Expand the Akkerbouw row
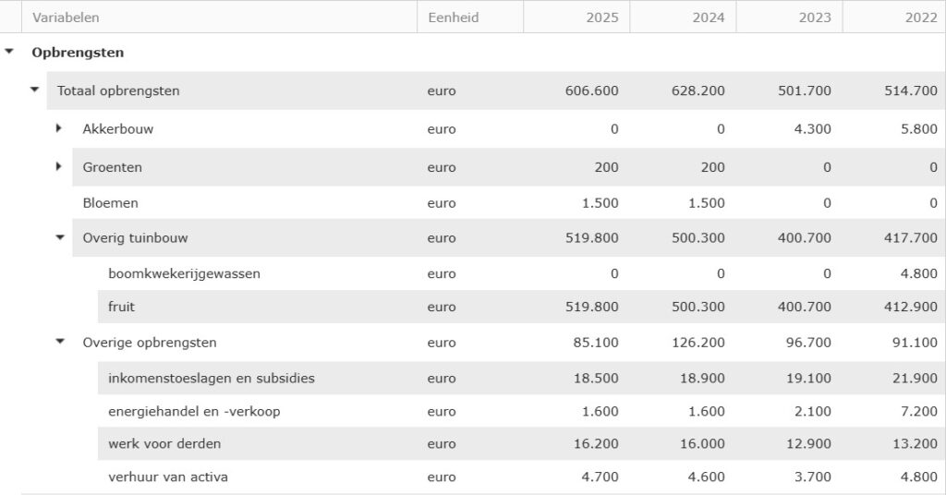946x495 pixels. point(59,128)
